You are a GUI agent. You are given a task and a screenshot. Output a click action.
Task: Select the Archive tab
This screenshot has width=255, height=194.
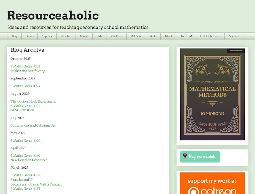click(x=234, y=36)
